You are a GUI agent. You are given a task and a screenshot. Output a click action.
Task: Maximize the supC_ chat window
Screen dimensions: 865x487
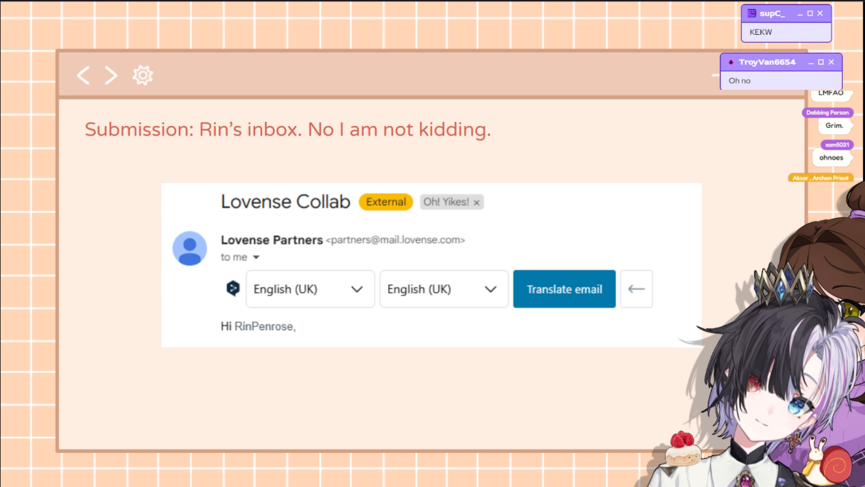(810, 14)
